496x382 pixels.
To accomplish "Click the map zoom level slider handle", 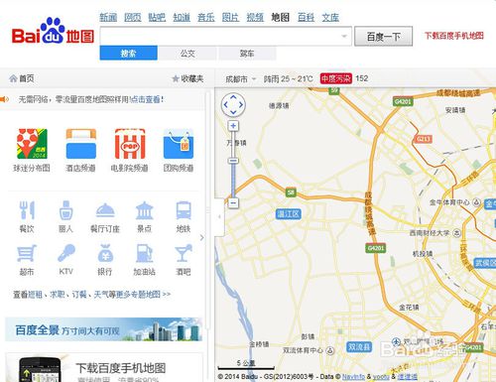I will [x=233, y=161].
